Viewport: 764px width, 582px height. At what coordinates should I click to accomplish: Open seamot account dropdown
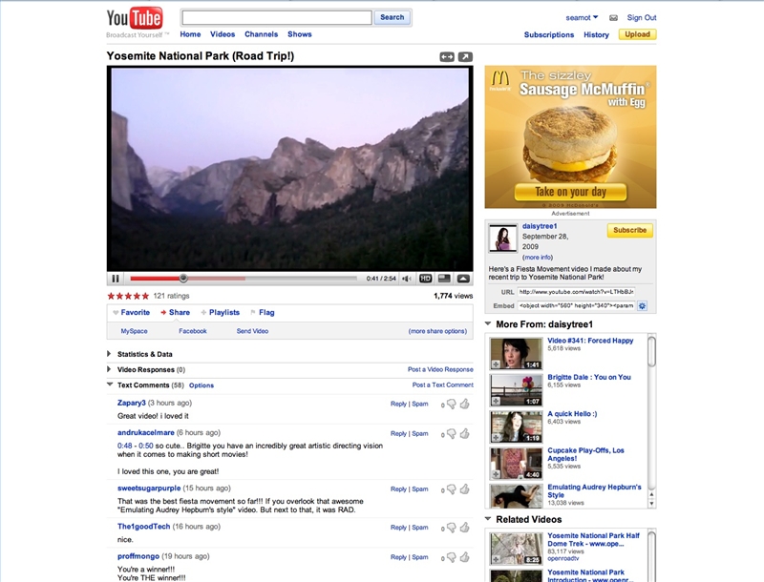click(x=582, y=17)
